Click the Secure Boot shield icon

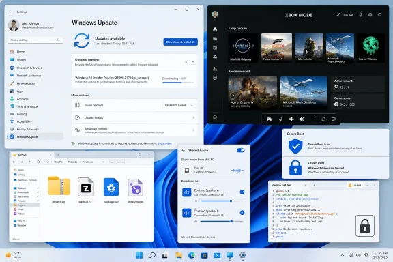pos(295,146)
